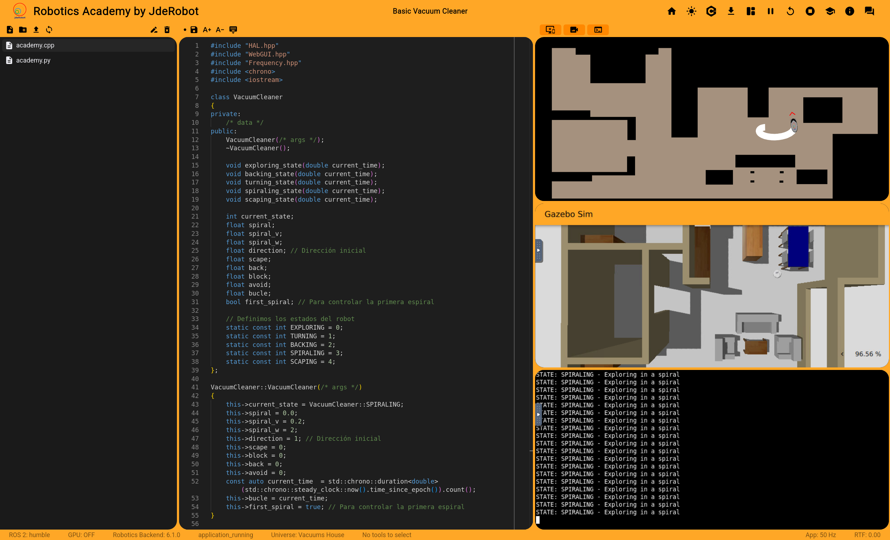This screenshot has height=540, width=890.
Task: Save the current file
Action: (x=194, y=29)
